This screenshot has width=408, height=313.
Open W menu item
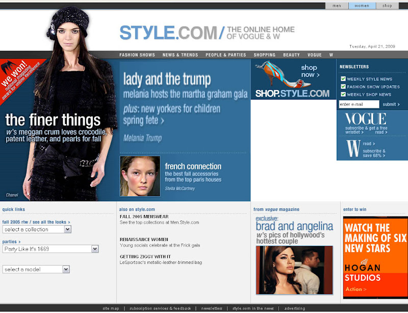click(x=331, y=55)
